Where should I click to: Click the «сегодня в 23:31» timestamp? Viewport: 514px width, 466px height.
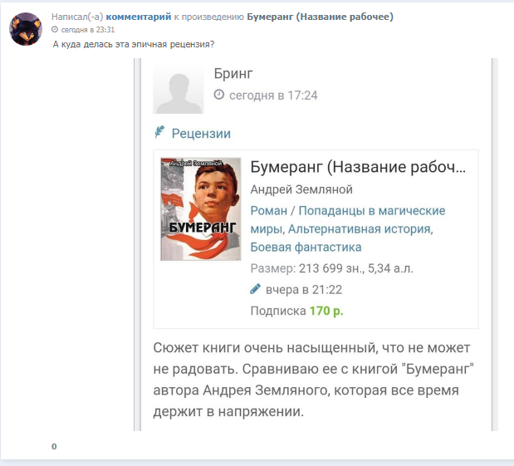pyautogui.click(x=88, y=30)
